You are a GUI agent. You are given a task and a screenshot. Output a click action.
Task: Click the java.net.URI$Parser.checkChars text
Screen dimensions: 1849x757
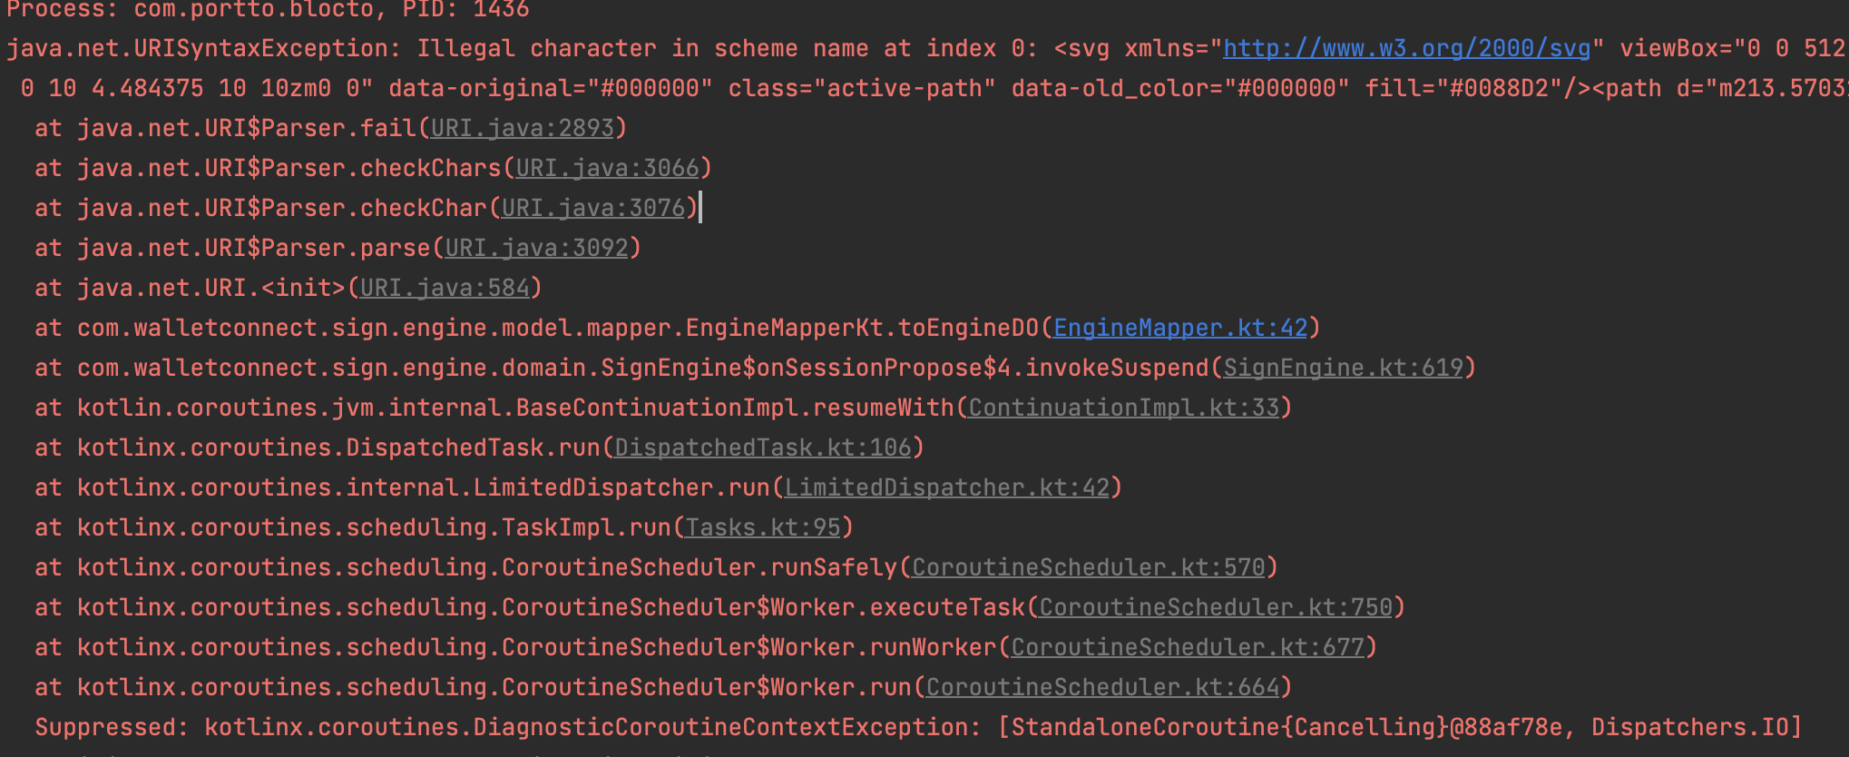pyautogui.click(x=289, y=168)
